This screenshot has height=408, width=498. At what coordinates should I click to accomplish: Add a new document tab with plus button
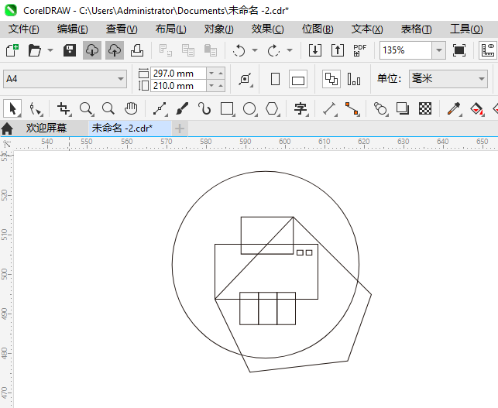[180, 129]
